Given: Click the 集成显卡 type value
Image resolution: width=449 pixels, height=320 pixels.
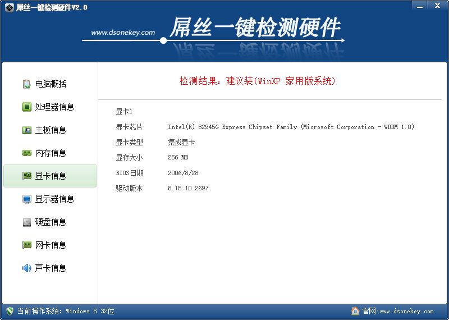Looking at the screenshot, I should (181, 142).
